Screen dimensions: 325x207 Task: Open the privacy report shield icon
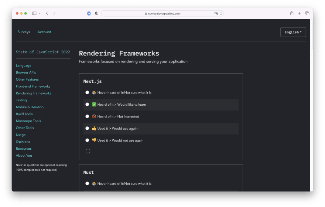click(97, 13)
